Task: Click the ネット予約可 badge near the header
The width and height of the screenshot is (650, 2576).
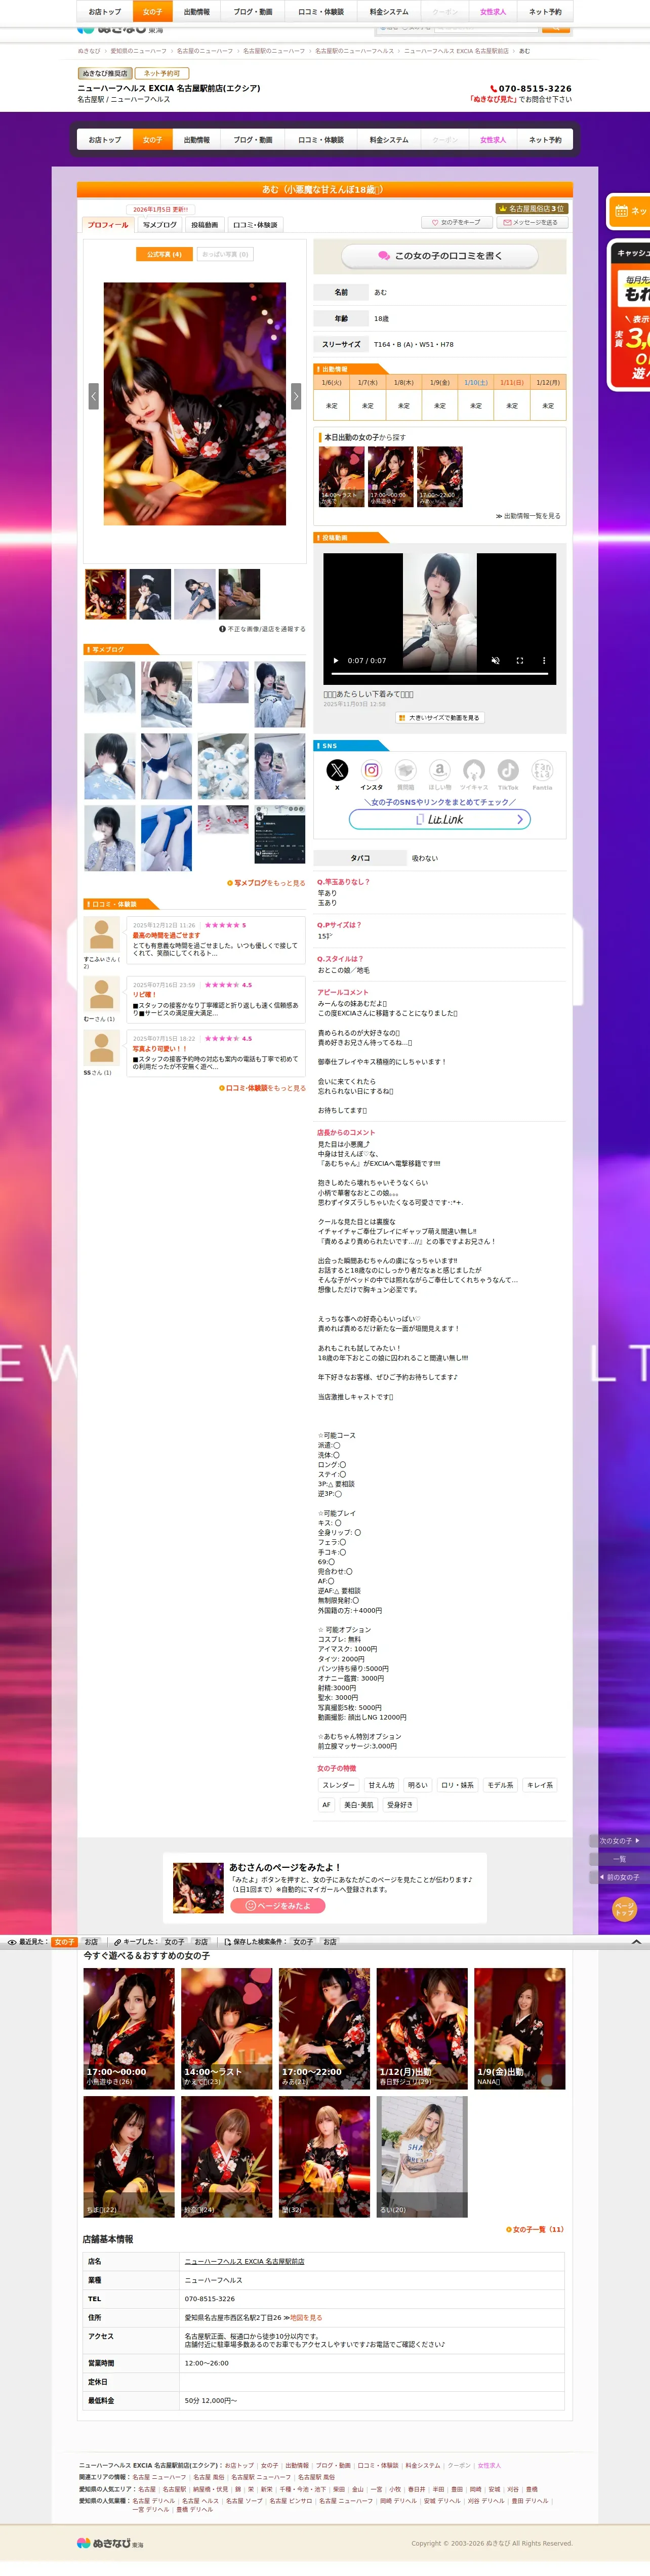Action: click(x=162, y=73)
